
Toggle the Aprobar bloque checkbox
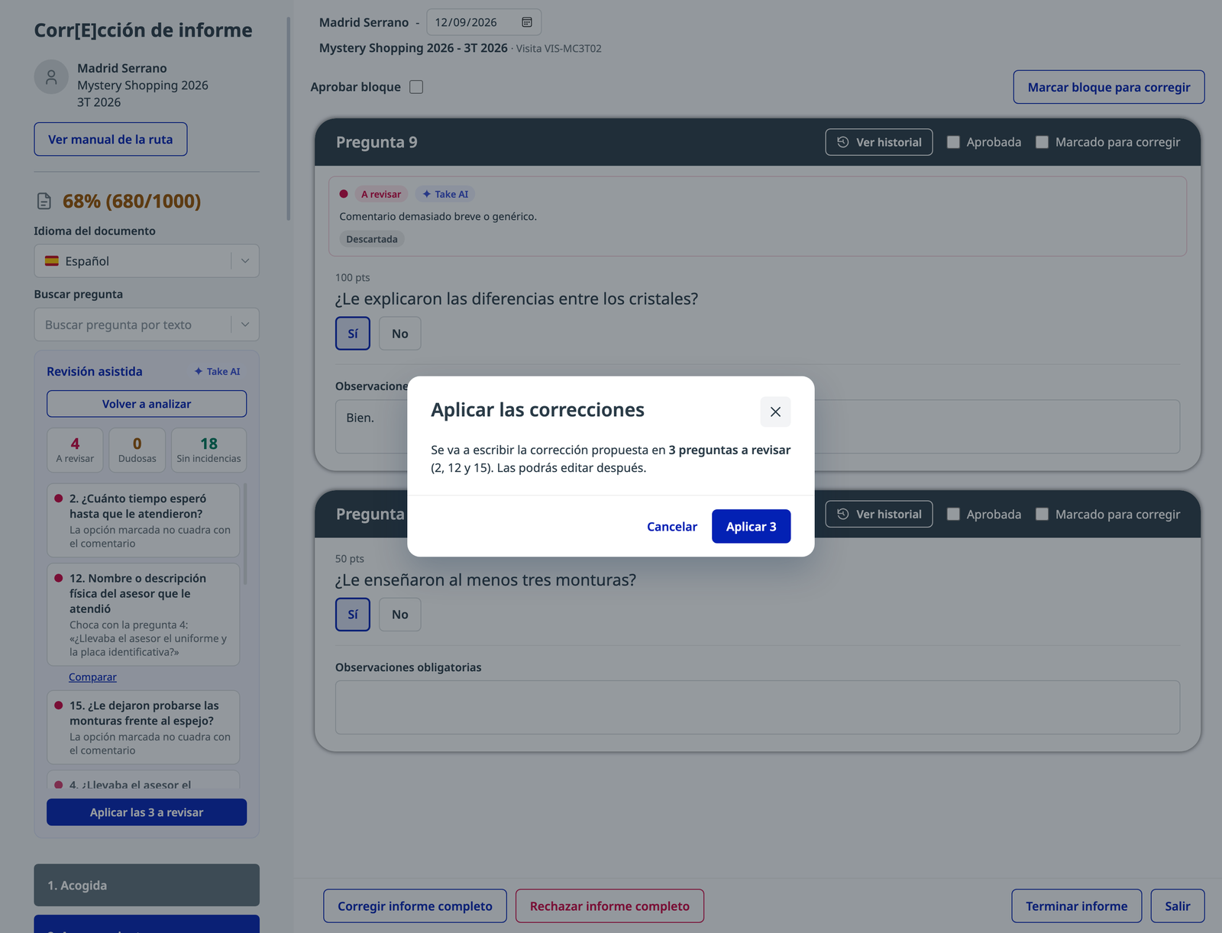(x=416, y=87)
